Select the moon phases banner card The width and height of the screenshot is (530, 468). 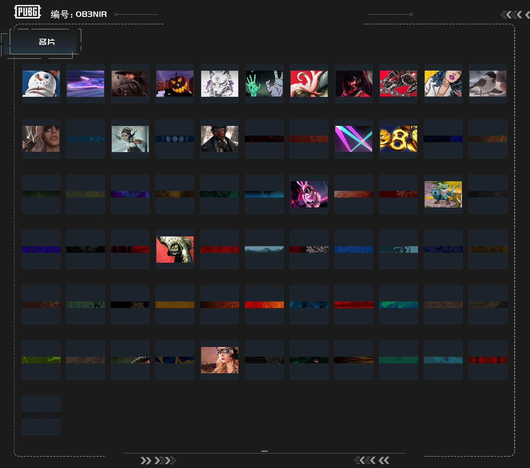175,139
